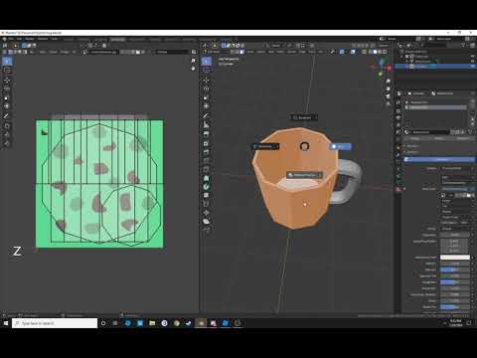Image resolution: width=477 pixels, height=358 pixels.
Task: Select the Pinch tool in UV editor toolbar
Action: pos(7,143)
